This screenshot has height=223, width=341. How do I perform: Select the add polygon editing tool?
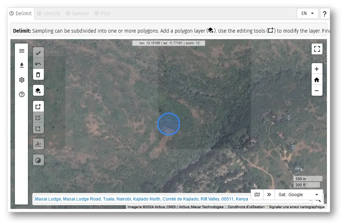[x=38, y=107]
